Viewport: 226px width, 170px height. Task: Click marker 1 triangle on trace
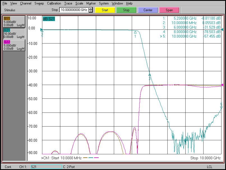click(135, 32)
